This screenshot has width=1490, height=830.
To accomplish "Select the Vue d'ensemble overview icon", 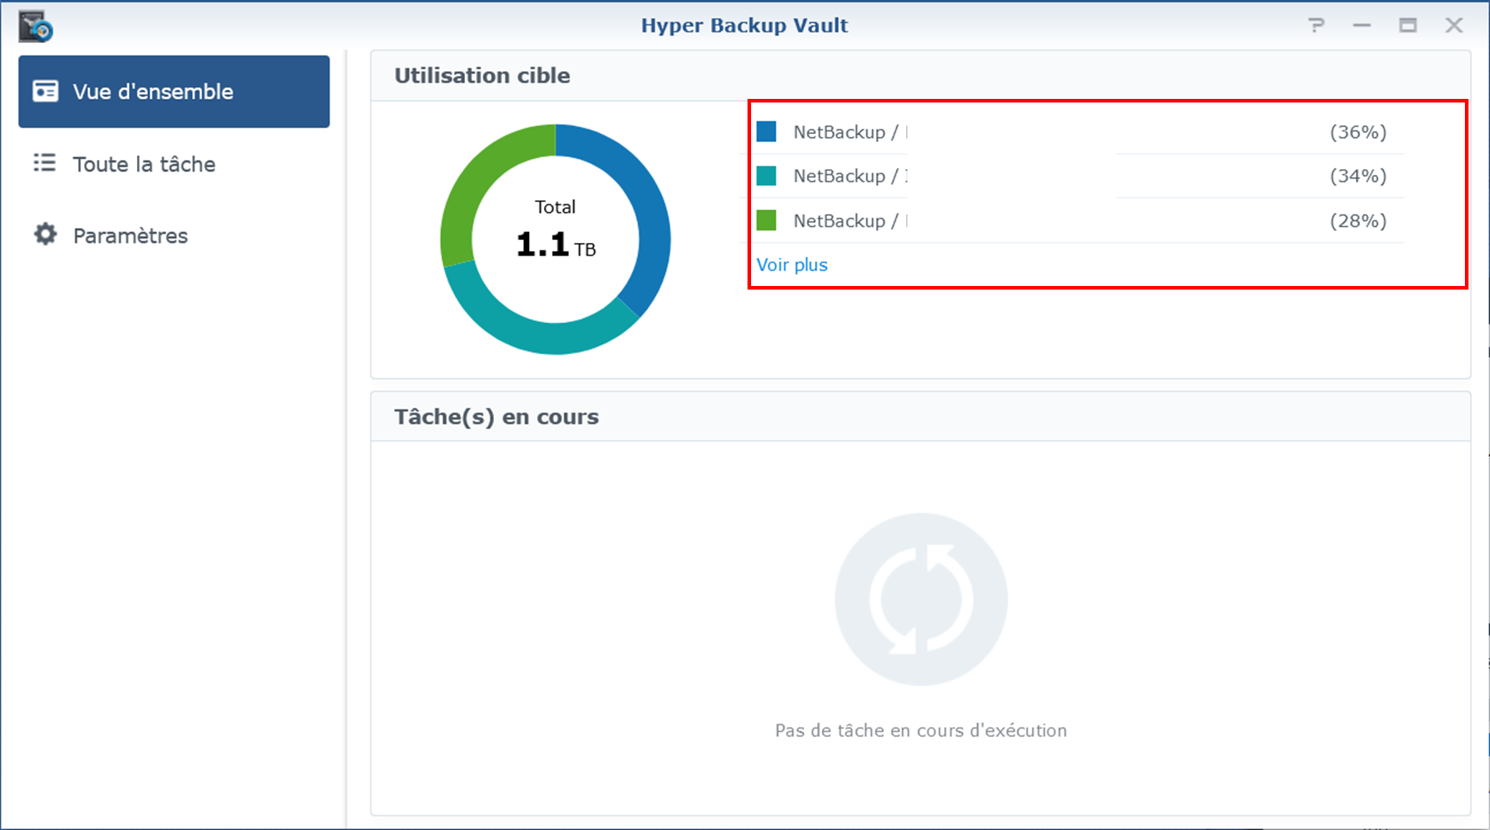I will tap(45, 91).
